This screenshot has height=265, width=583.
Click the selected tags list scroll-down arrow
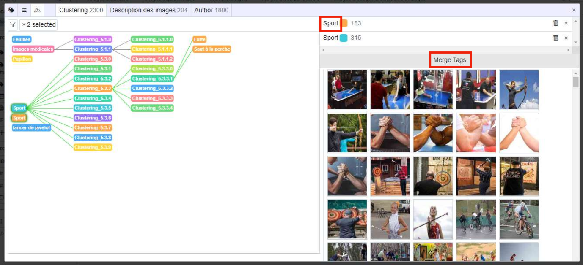click(575, 43)
